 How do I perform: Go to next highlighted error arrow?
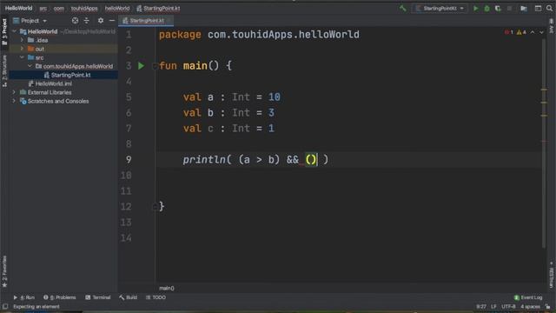click(541, 32)
